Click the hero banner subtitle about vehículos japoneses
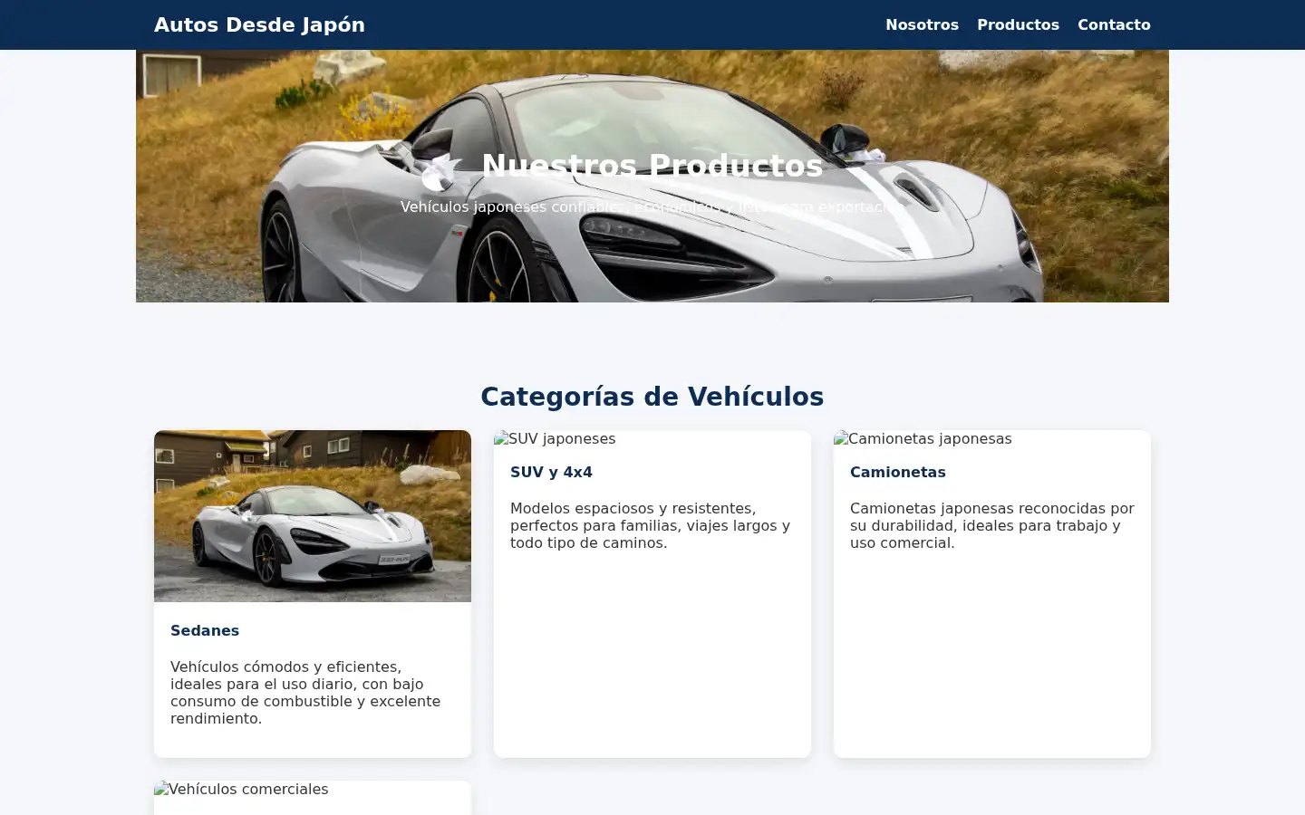 652,206
